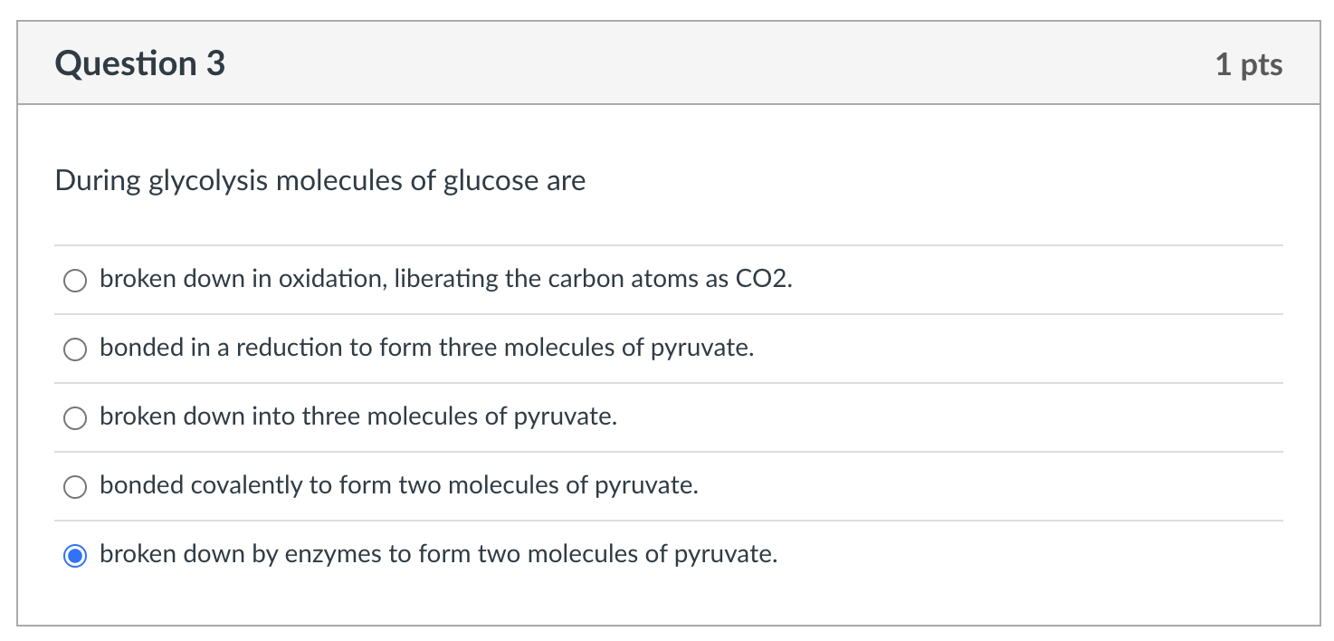Image resolution: width=1334 pixels, height=641 pixels.
Task: Click the label 'broken down into three molecules'
Action: pyautogui.click(x=357, y=416)
